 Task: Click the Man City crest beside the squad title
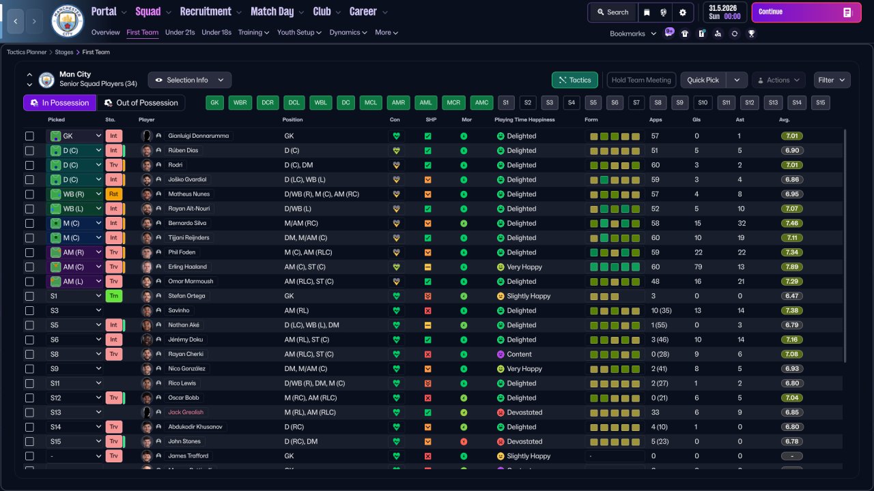(x=46, y=80)
